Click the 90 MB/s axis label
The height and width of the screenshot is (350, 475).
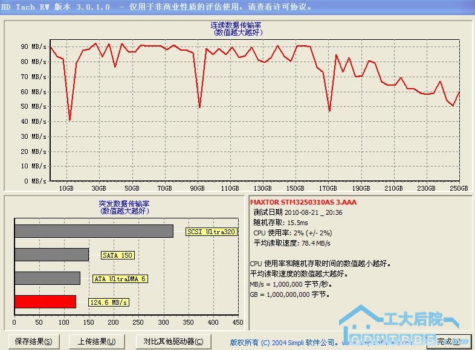point(34,46)
